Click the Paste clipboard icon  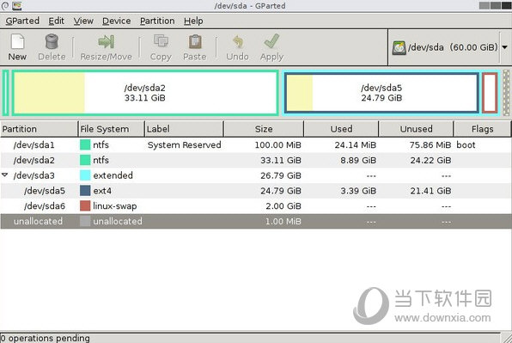[195, 41]
